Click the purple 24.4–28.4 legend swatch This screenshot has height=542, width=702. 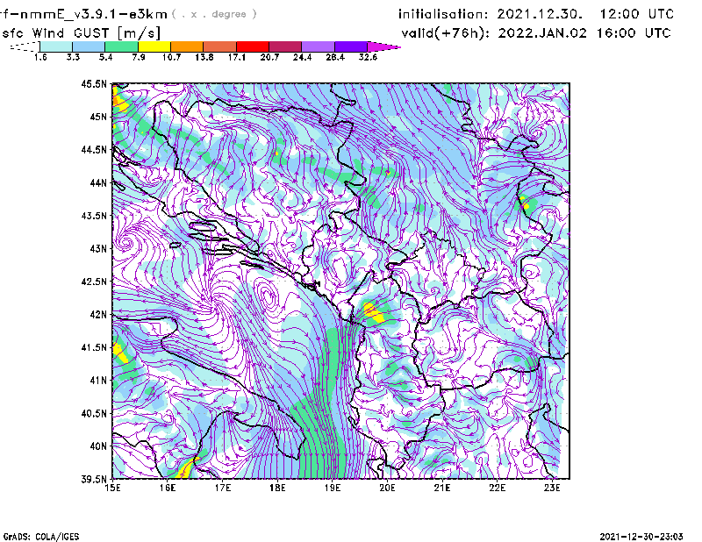tap(319, 46)
